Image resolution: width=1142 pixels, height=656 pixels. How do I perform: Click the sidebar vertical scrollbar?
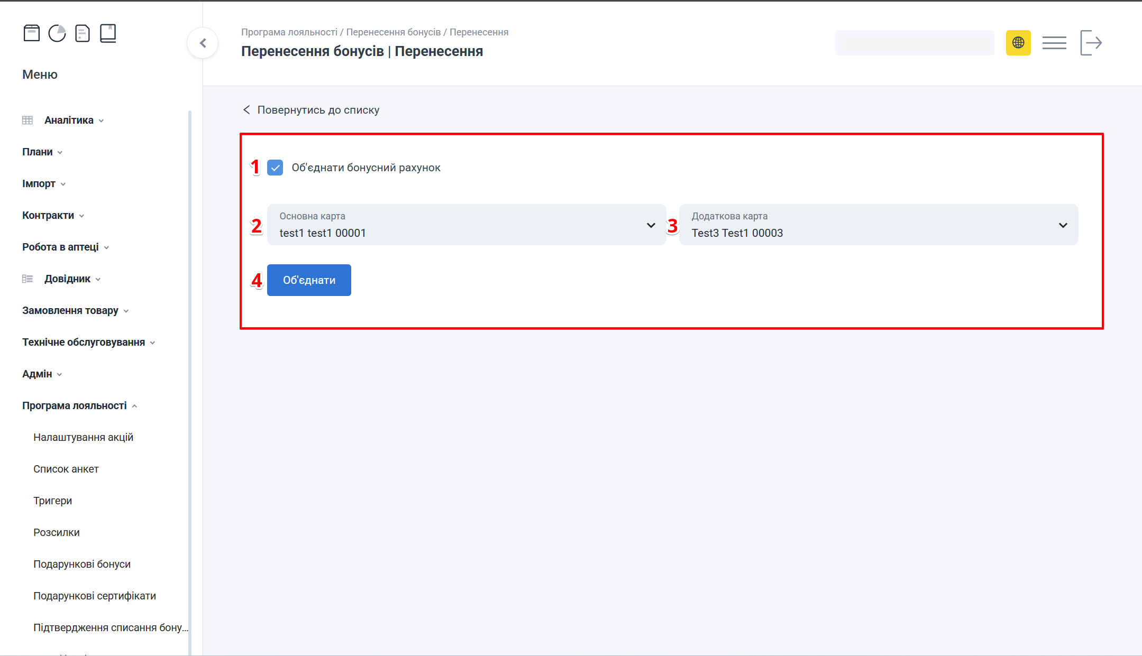click(x=190, y=370)
